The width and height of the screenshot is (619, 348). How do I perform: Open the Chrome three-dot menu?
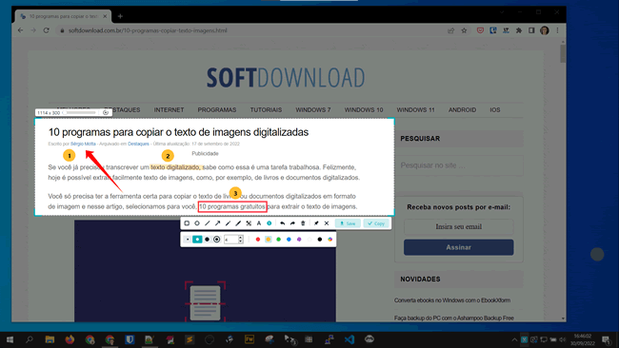coord(557,30)
